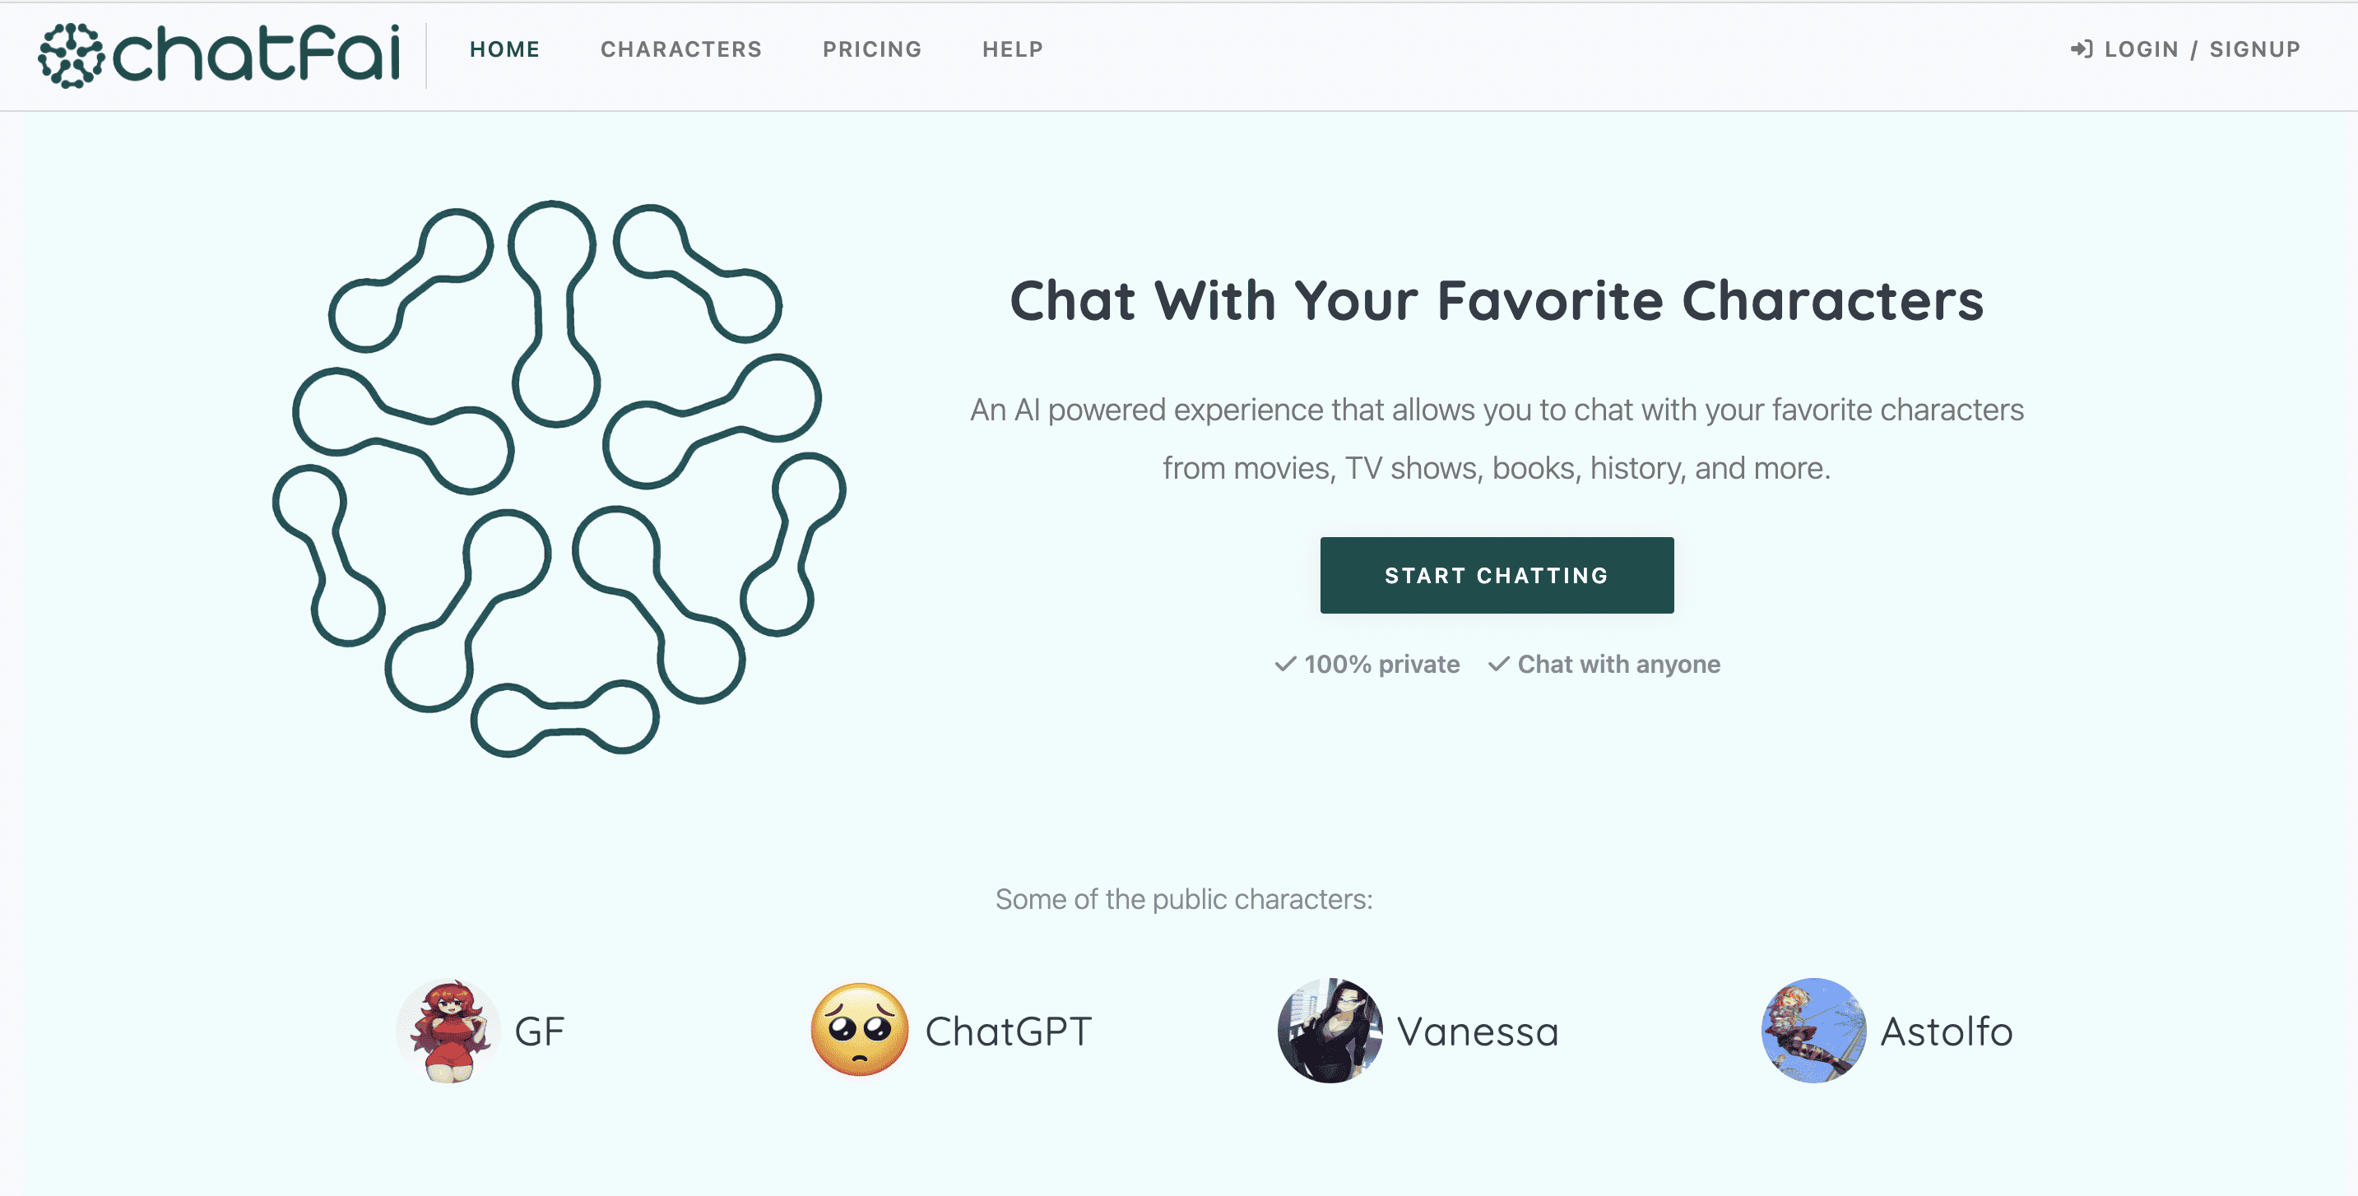This screenshot has width=2358, height=1196.
Task: Click the checkmark beside 100% private
Action: pyautogui.click(x=1285, y=665)
